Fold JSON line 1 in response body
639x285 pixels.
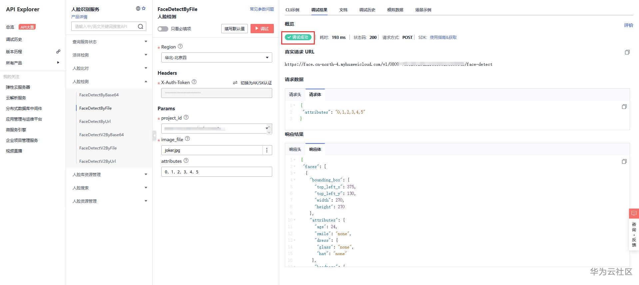coord(294,160)
